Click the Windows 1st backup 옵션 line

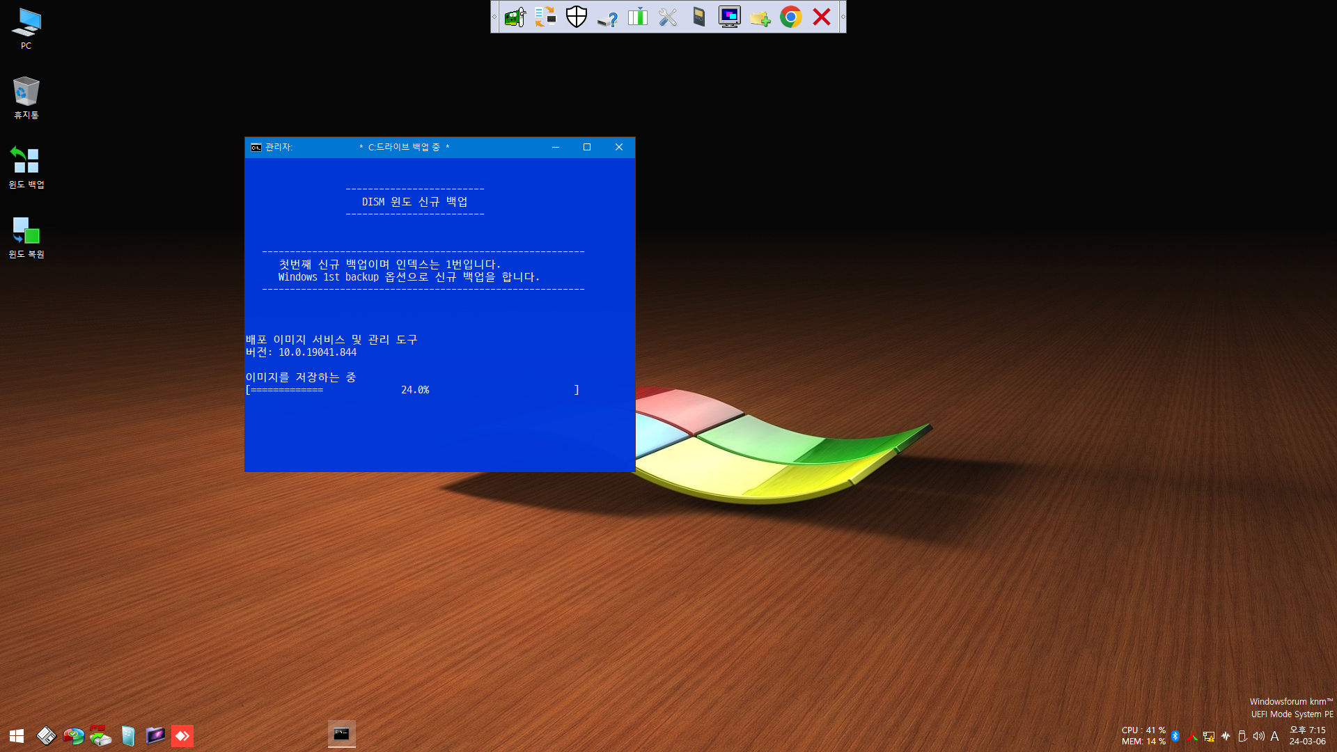tap(409, 277)
